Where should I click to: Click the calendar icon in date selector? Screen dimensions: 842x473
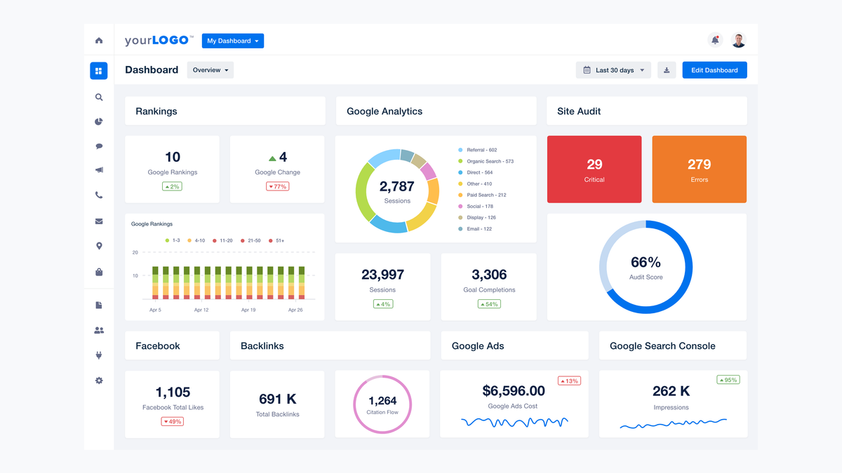[x=587, y=70]
